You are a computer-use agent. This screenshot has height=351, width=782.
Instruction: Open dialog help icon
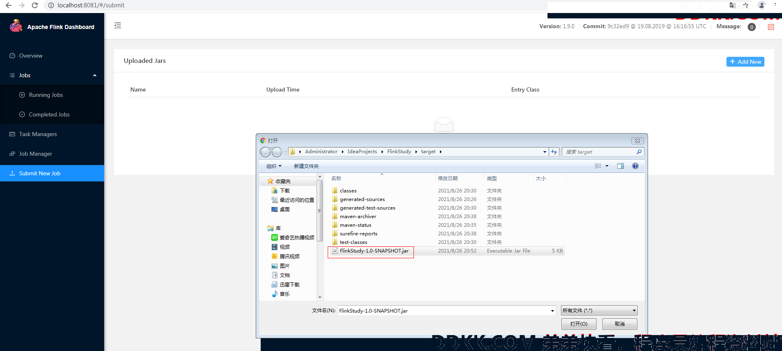[x=635, y=166]
